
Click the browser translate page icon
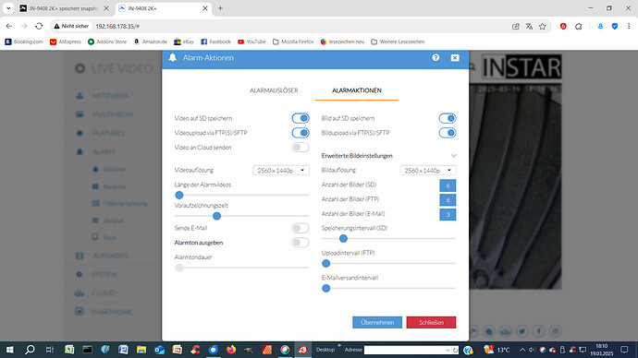[529, 27]
